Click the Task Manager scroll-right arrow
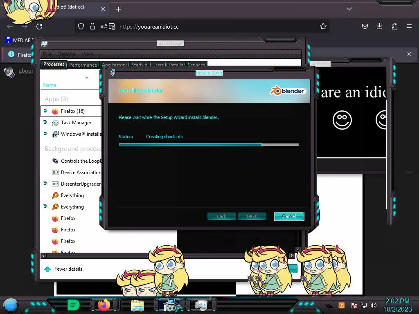The width and height of the screenshot is (419, 314). [292, 256]
